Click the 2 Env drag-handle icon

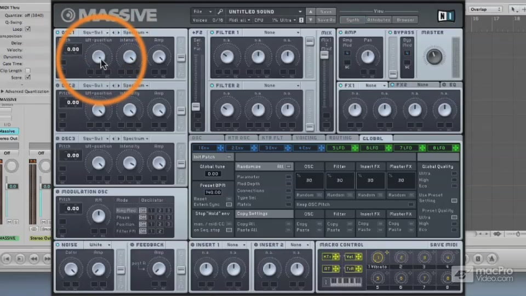pos(254,148)
